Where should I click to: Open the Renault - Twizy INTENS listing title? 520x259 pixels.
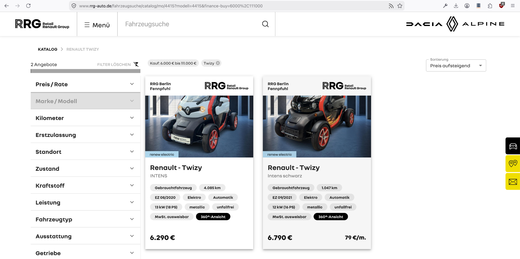pos(176,168)
